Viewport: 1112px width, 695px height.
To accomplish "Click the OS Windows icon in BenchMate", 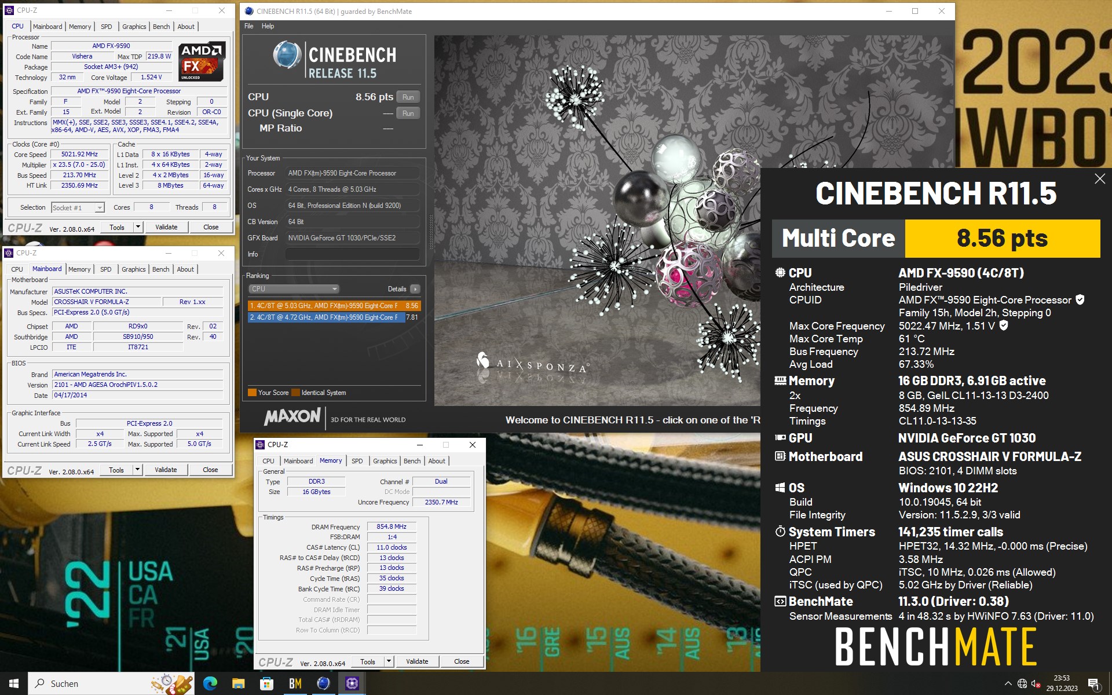I will [780, 488].
